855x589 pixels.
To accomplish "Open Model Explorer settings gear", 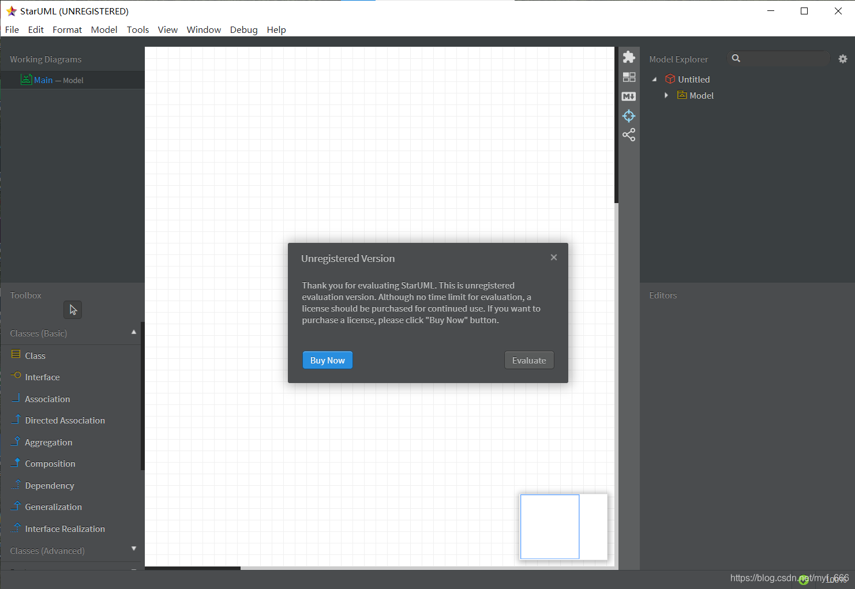I will pyautogui.click(x=843, y=59).
